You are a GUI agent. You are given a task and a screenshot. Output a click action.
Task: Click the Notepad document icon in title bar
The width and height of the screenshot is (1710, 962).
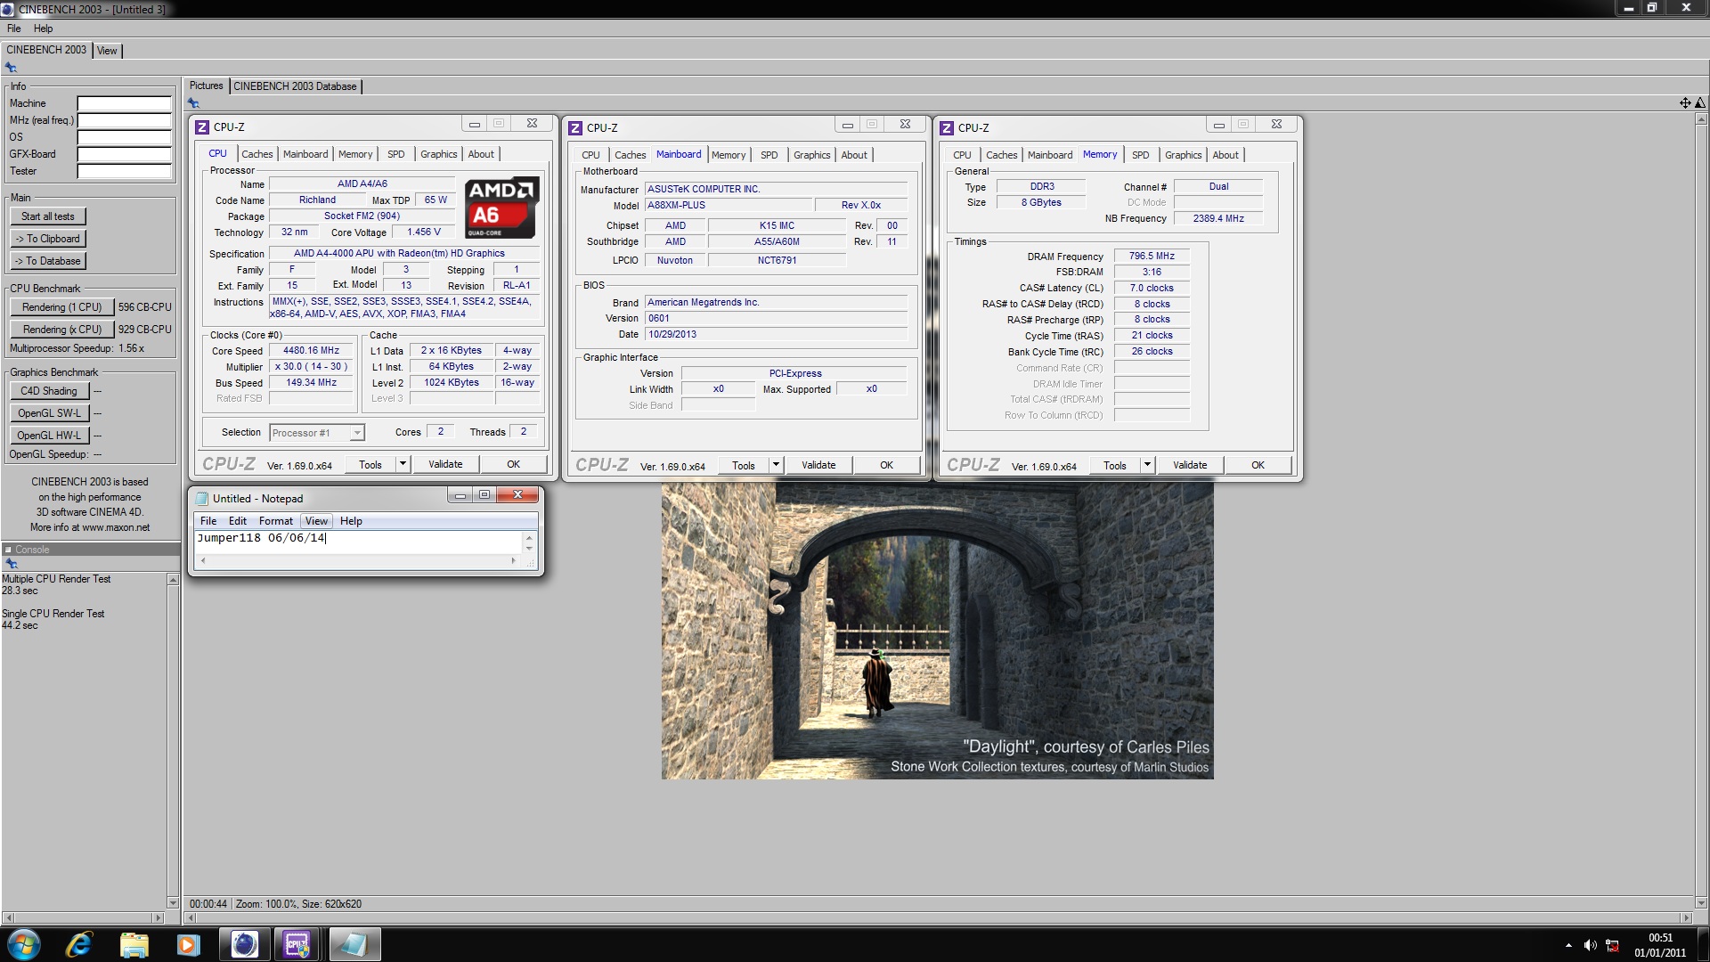[202, 498]
